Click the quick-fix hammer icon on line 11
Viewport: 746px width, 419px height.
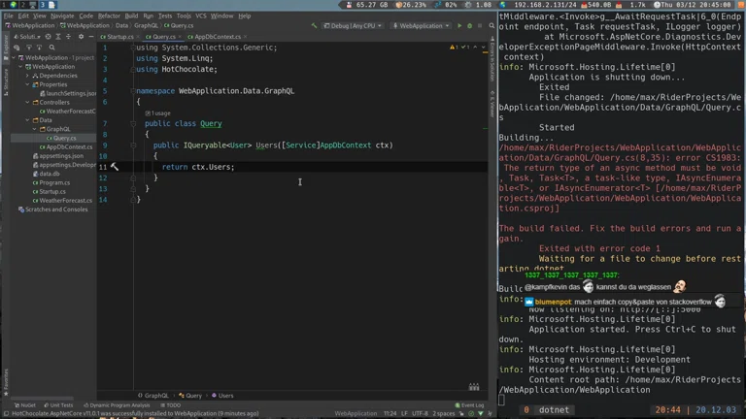(x=115, y=167)
